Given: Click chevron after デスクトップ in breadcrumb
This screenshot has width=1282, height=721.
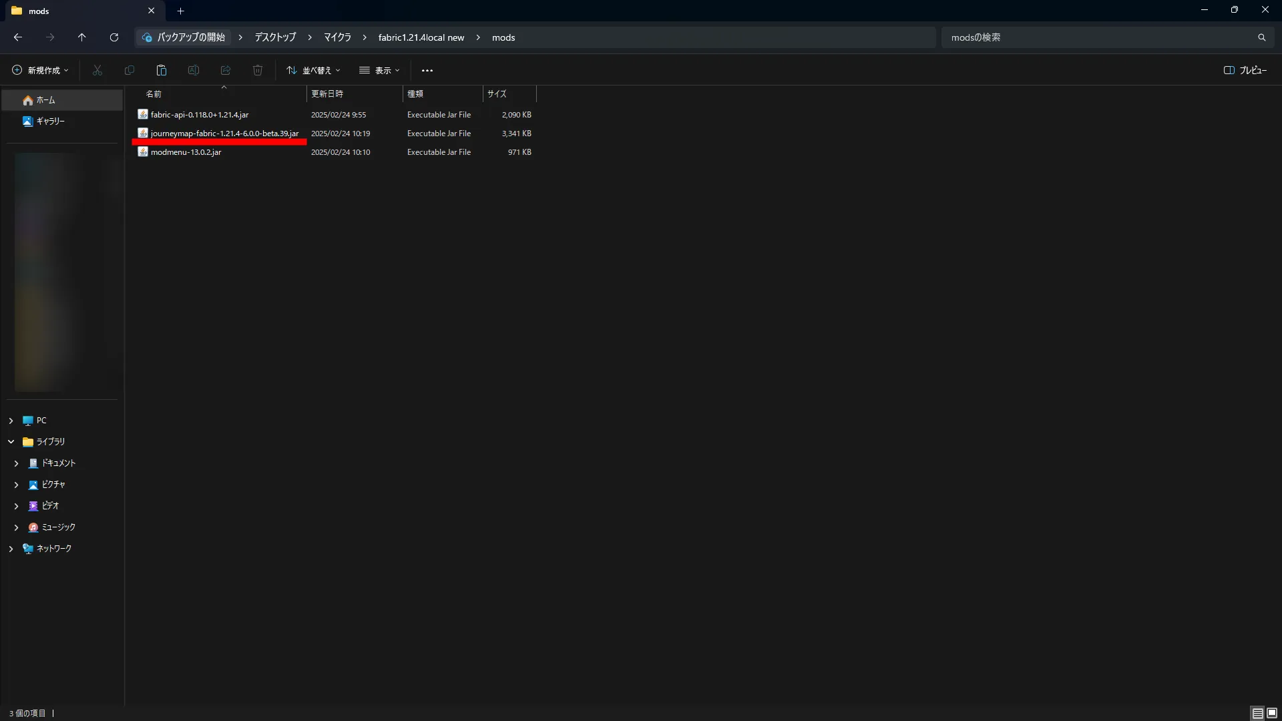Looking at the screenshot, I should pyautogui.click(x=310, y=37).
